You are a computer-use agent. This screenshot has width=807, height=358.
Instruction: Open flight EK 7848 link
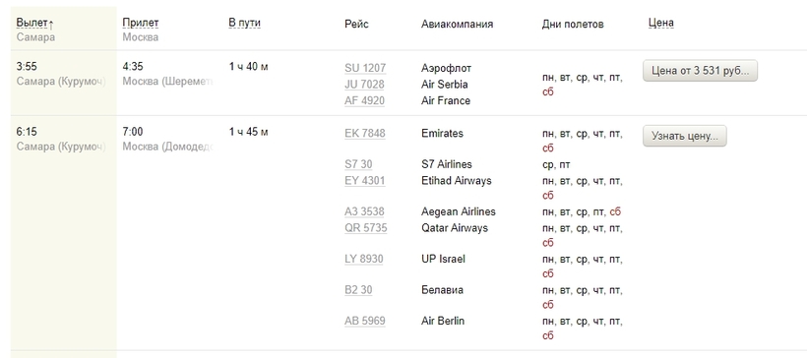point(365,134)
